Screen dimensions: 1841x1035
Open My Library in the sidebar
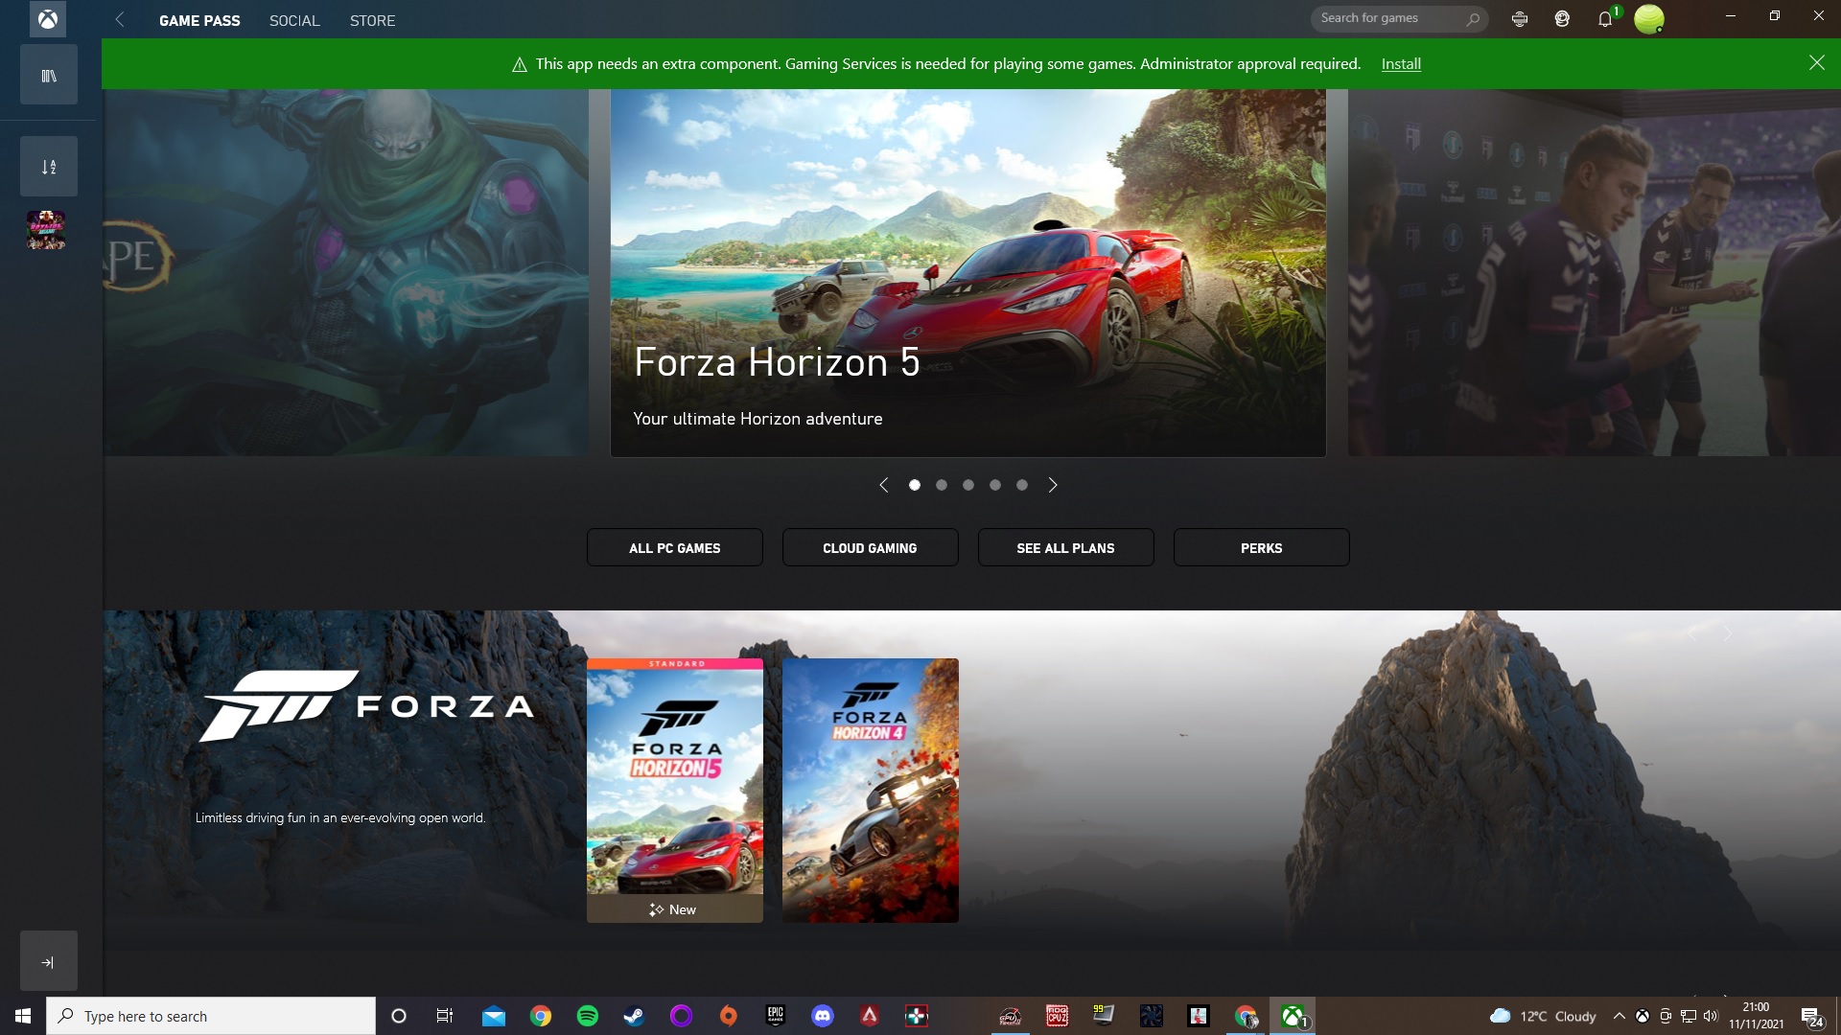pos(49,75)
